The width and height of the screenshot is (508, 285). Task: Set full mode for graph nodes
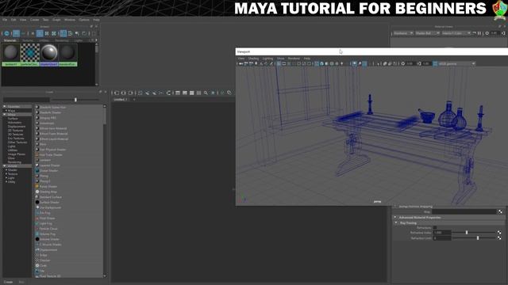tap(192, 93)
